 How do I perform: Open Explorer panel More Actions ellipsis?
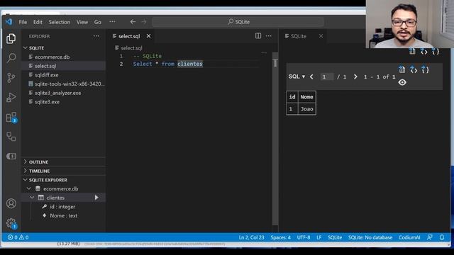click(96, 36)
